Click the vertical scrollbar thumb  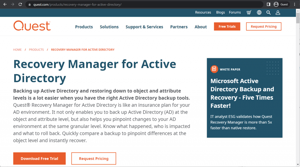click(298, 18)
